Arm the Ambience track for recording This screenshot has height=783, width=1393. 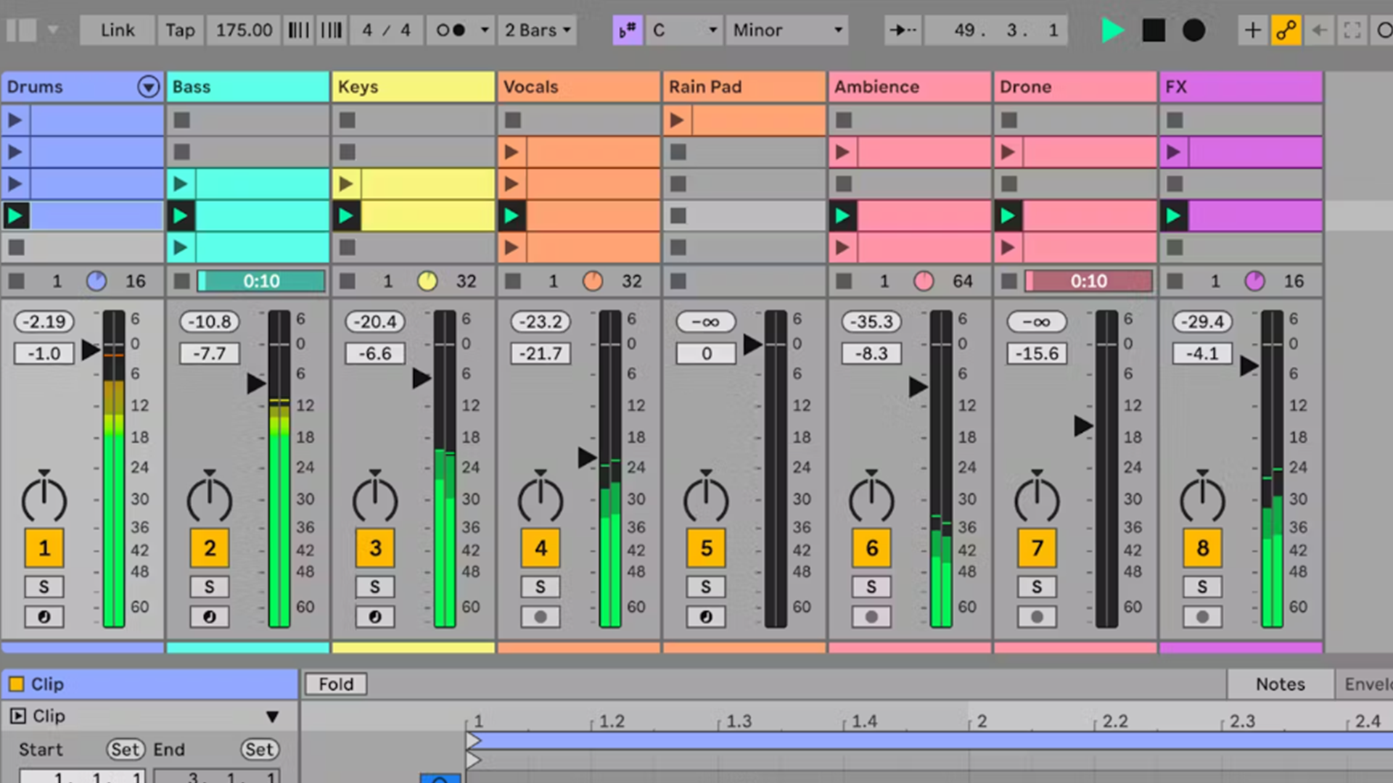coord(871,617)
